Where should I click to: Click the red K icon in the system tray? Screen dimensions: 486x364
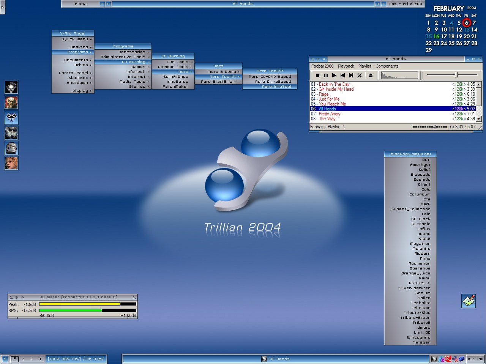448,359
